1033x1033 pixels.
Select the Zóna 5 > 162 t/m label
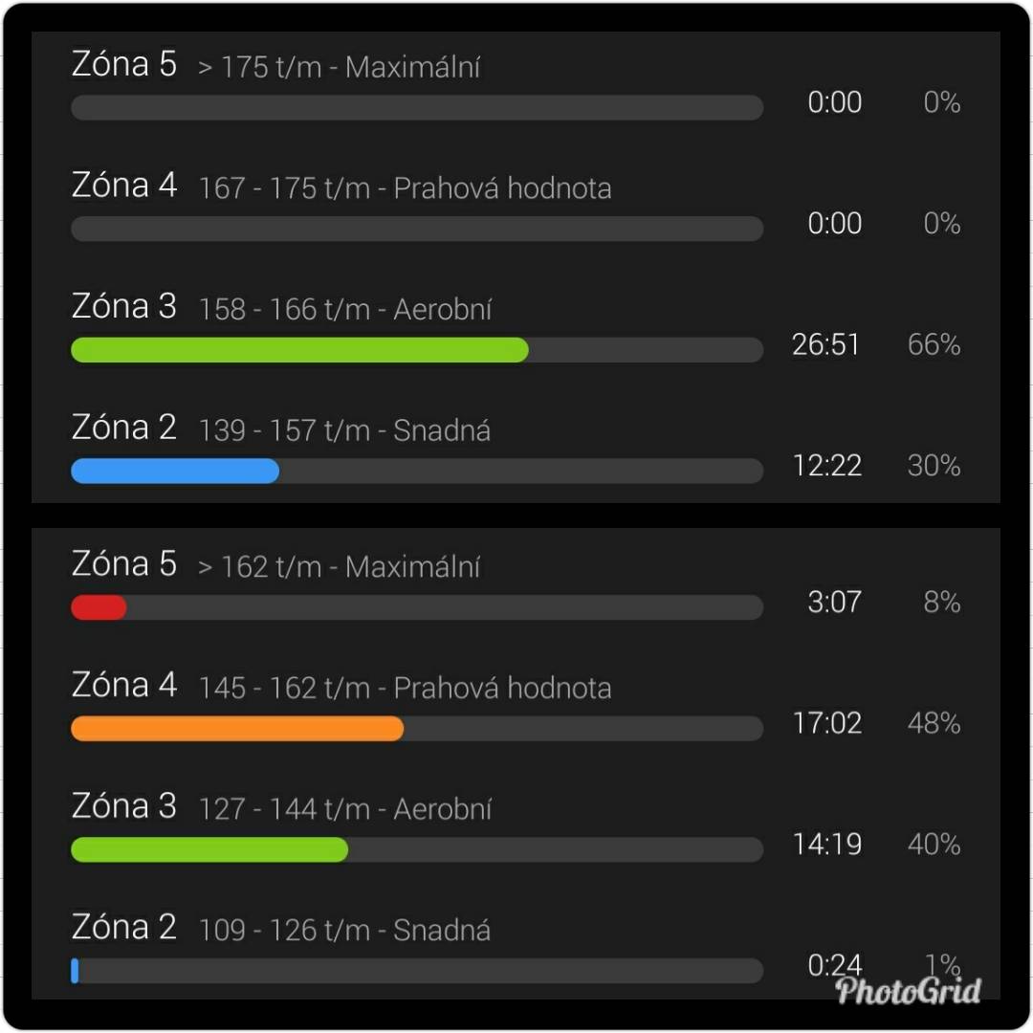click(276, 565)
